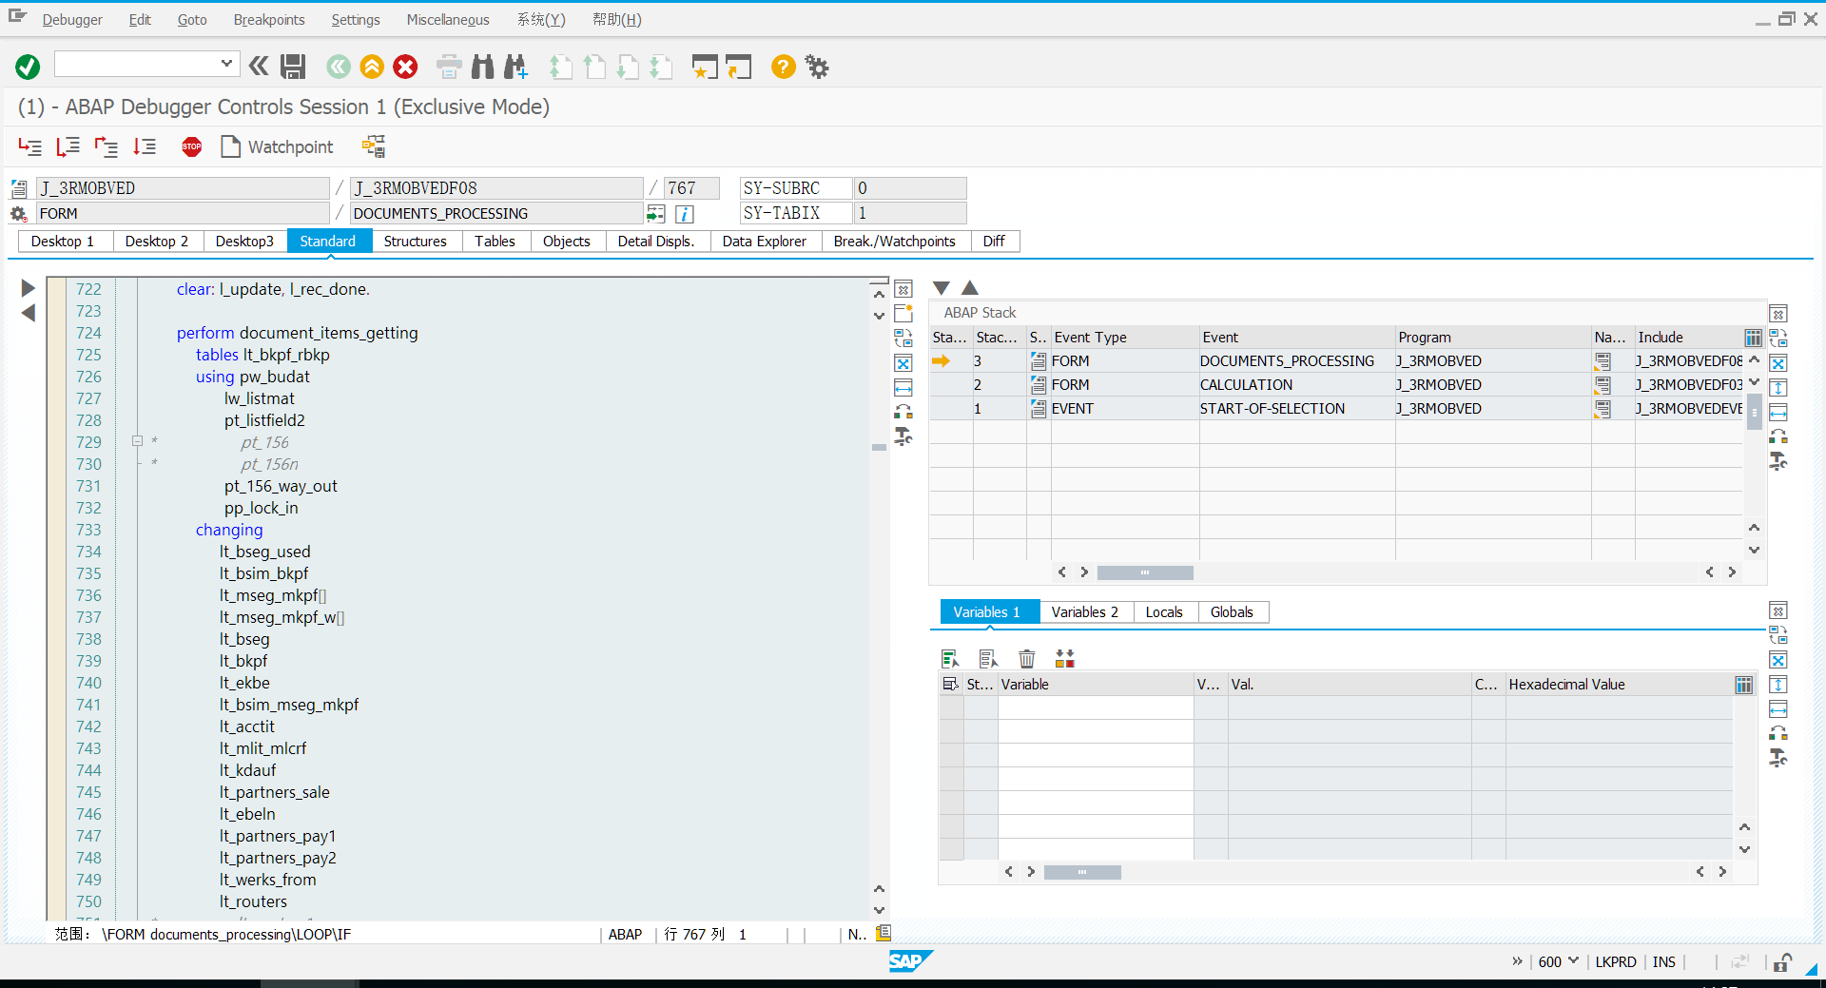Screen dimensions: 1826x988
Task: Switch to Tables tab
Action: 495,242
